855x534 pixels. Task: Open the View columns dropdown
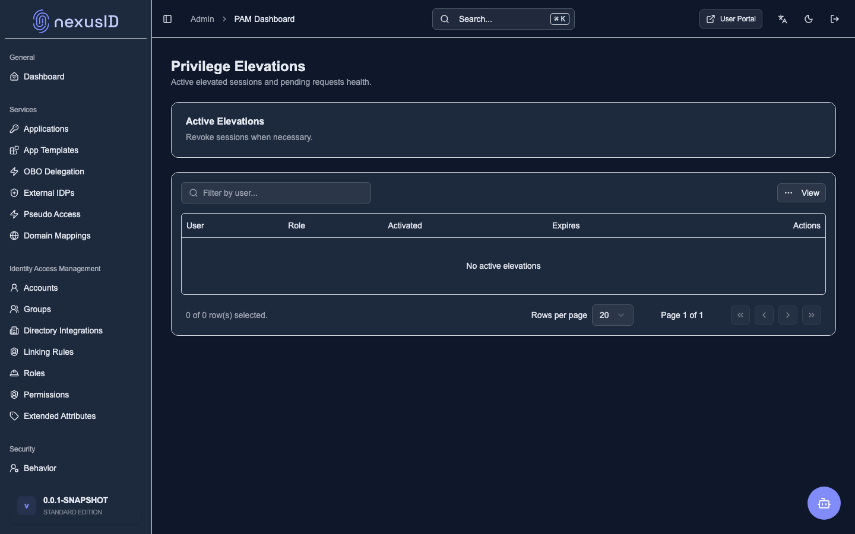coord(802,193)
